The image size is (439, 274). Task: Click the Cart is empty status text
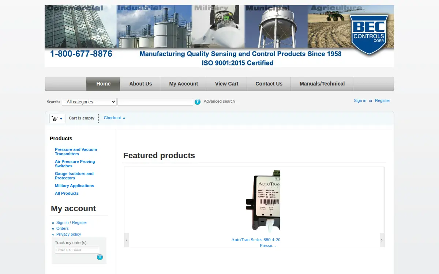[x=82, y=118]
